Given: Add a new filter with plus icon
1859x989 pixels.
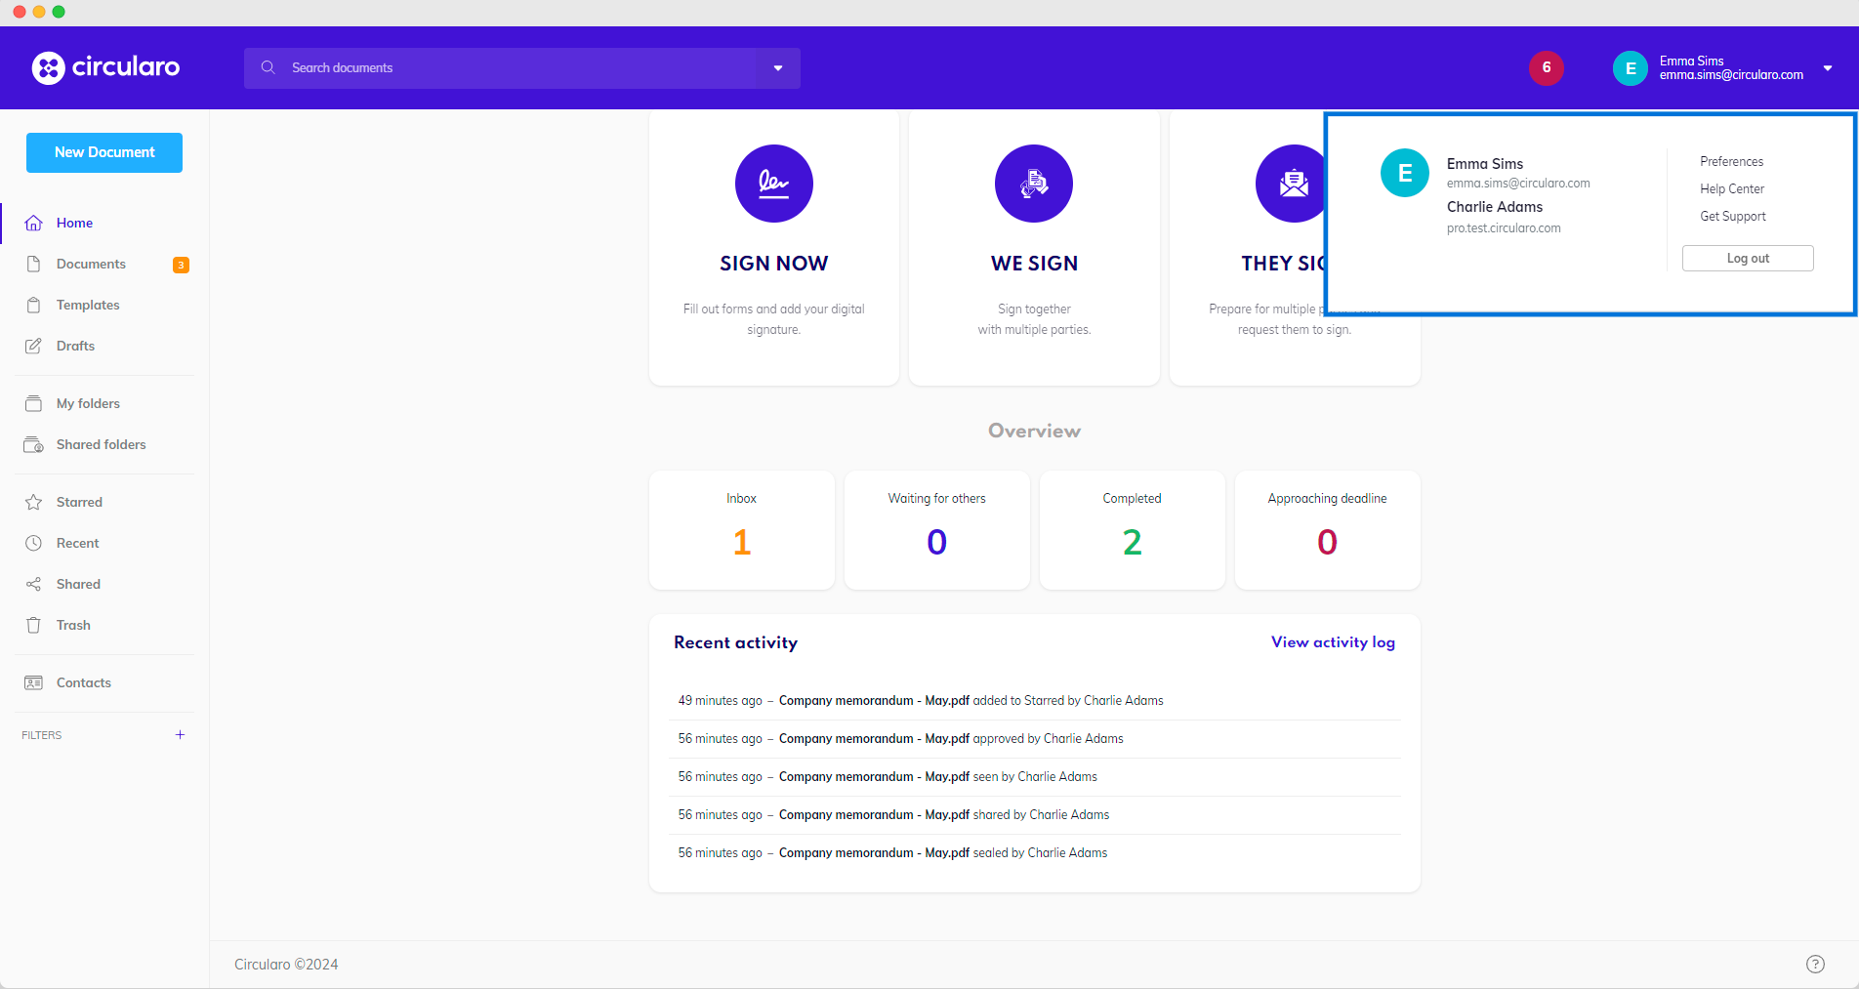Looking at the screenshot, I should (x=180, y=734).
